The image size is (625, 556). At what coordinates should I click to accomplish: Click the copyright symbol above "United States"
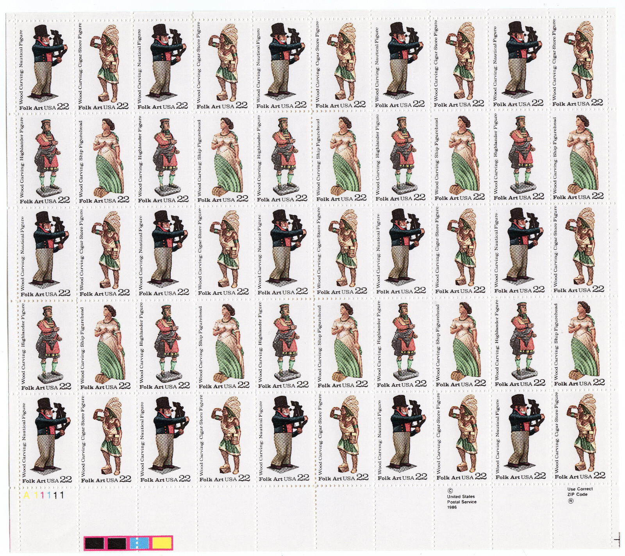tap(450, 490)
